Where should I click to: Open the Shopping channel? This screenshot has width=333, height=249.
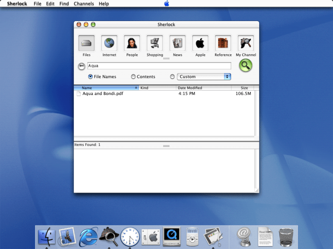(154, 43)
